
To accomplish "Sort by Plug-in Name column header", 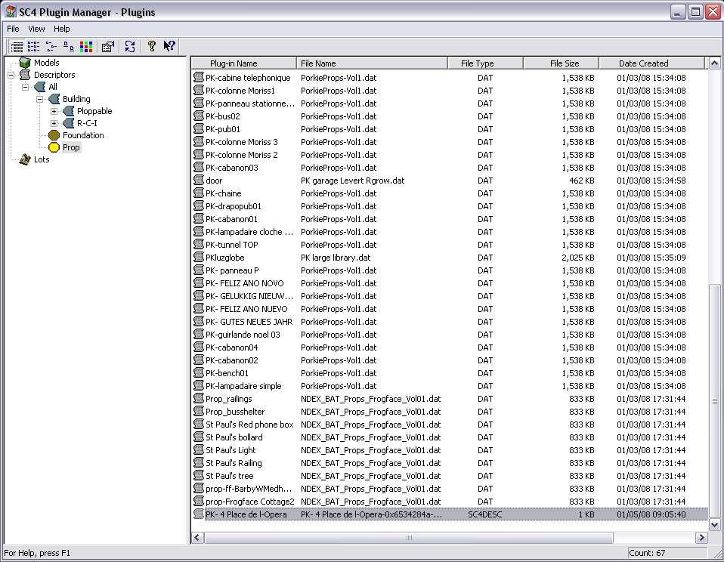I will pyautogui.click(x=244, y=63).
